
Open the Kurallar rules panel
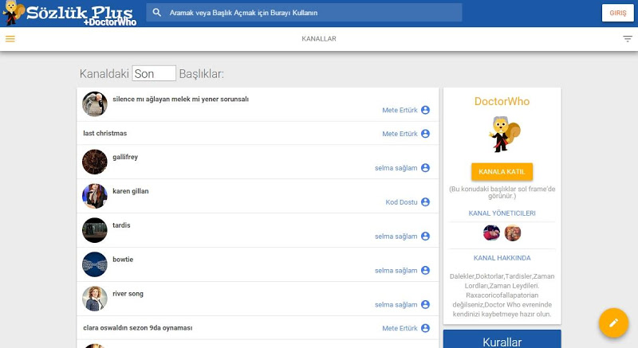[502, 341]
